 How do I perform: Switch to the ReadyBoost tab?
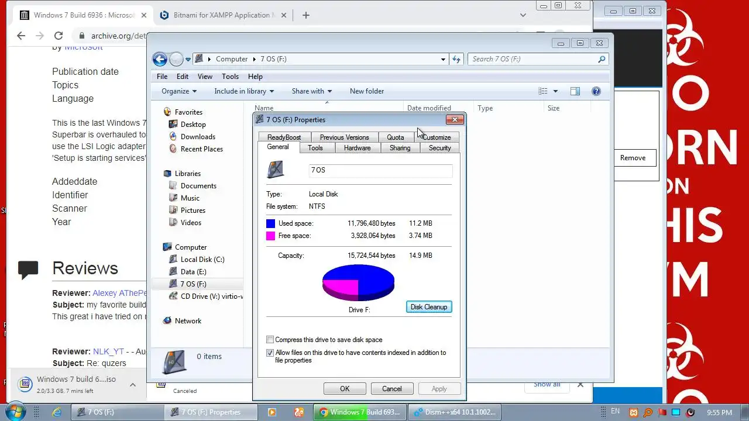[x=284, y=137]
